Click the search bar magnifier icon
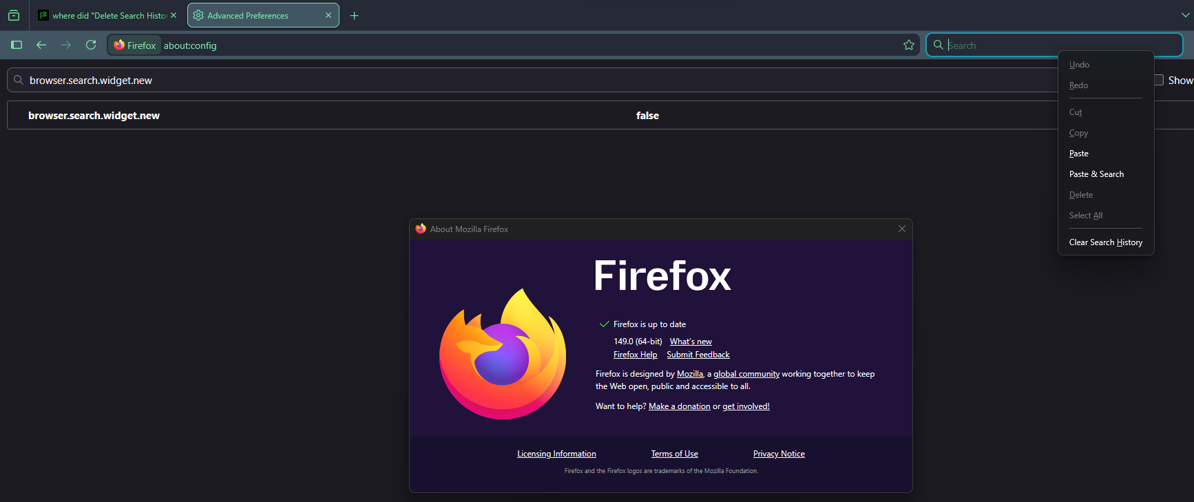This screenshot has width=1194, height=502. coord(938,45)
